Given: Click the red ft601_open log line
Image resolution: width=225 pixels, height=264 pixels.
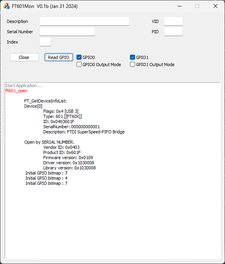Looking at the screenshot, I should click(x=17, y=91).
